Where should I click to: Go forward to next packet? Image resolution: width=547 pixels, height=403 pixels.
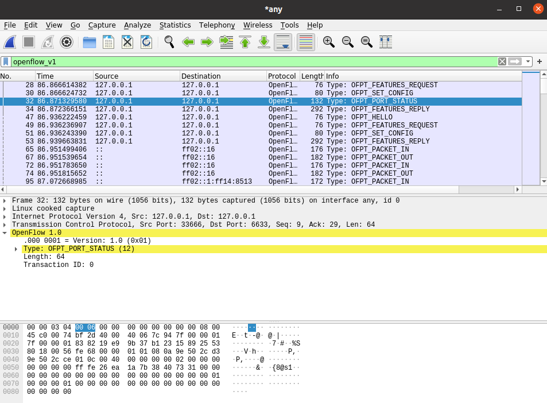click(207, 42)
